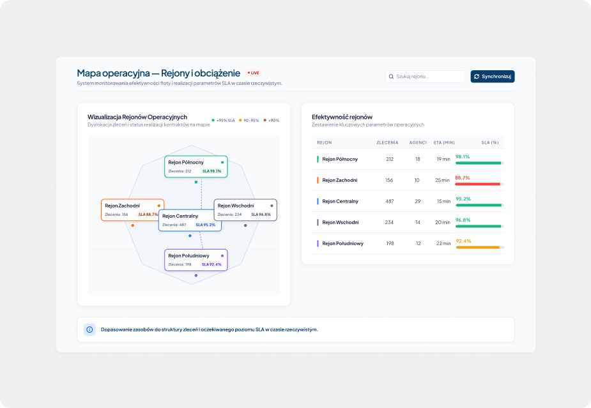The image size is (591, 408).
Task: Click the sync arrows icon
Action: [x=477, y=77]
